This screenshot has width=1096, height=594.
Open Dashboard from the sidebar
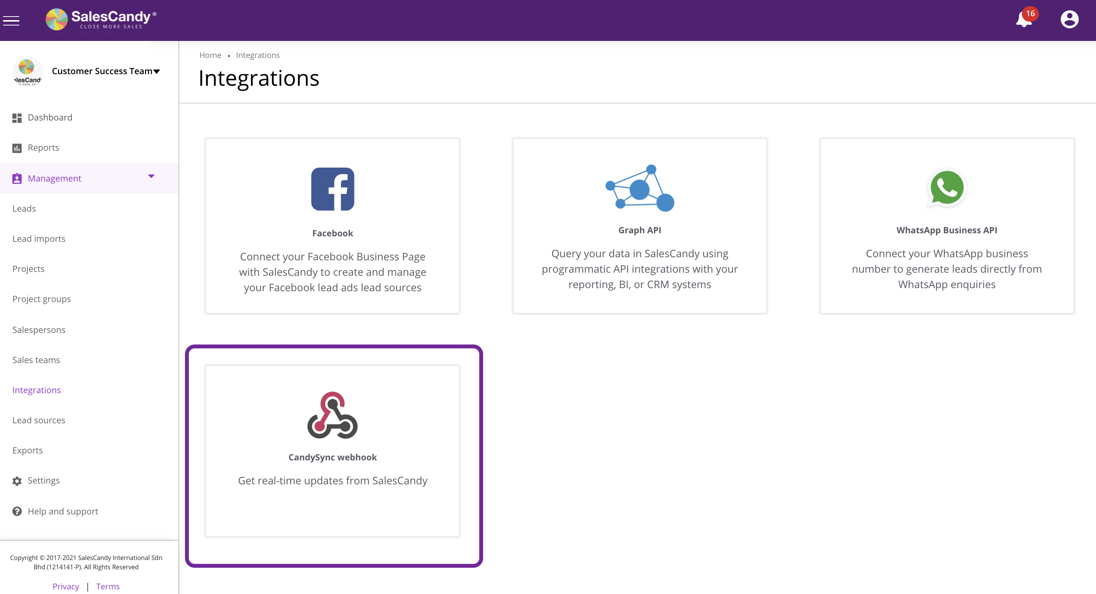(50, 117)
